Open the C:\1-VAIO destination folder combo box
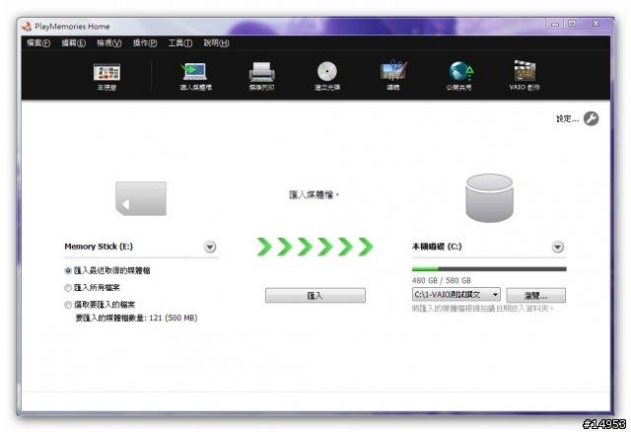 (x=456, y=295)
